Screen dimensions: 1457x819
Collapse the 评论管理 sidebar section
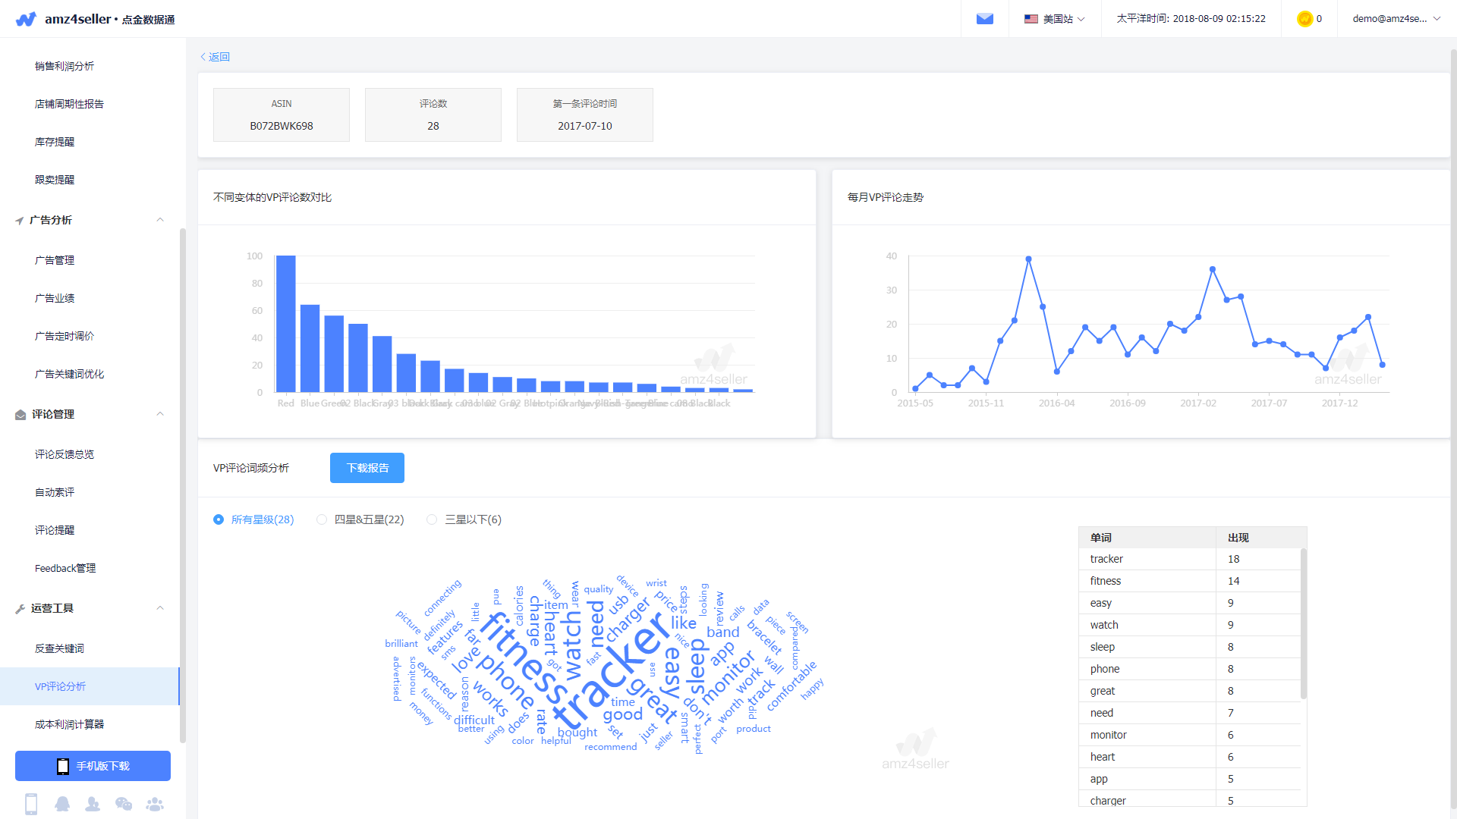(x=160, y=414)
